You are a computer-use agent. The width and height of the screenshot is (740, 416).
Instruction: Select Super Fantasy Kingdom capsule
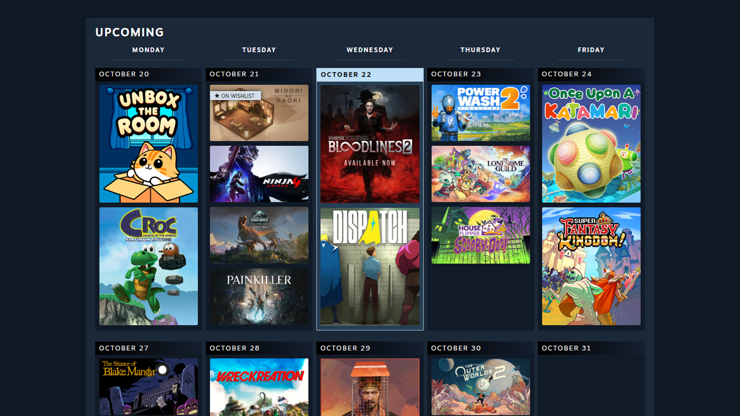click(x=591, y=266)
